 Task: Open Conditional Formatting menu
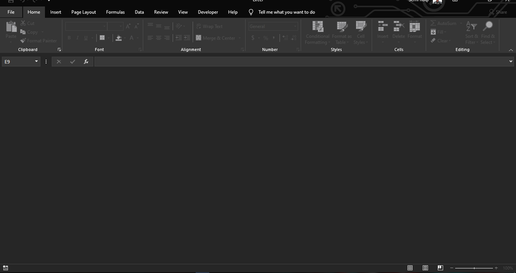(x=318, y=33)
